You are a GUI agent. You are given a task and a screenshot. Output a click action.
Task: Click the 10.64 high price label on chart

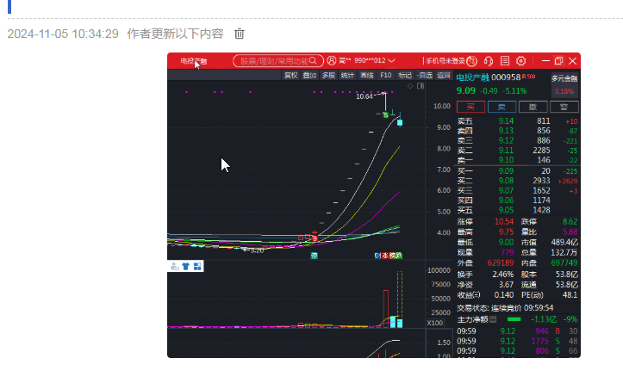coord(364,96)
